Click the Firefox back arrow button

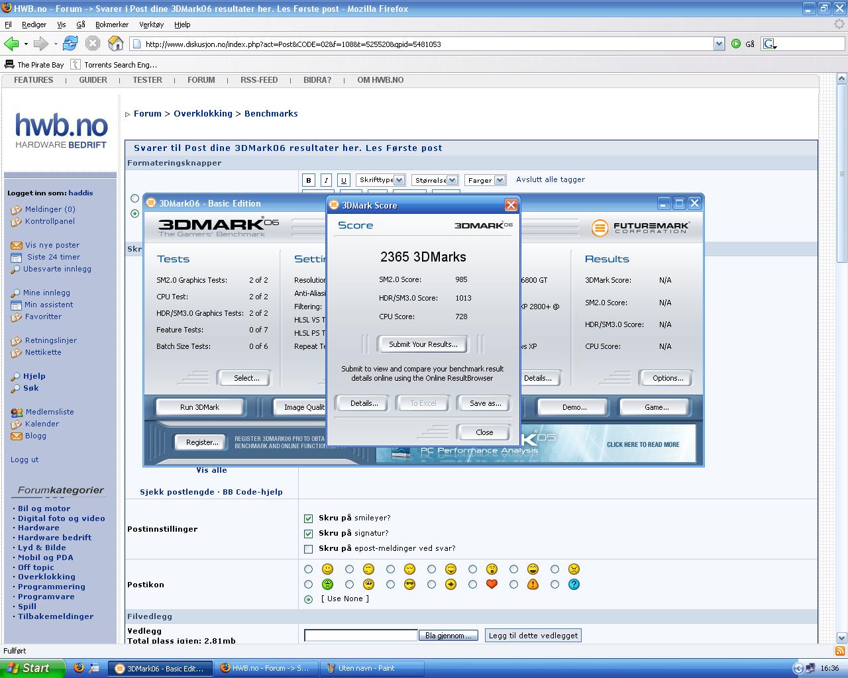[11, 44]
